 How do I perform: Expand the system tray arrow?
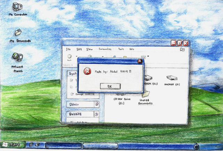197,146
